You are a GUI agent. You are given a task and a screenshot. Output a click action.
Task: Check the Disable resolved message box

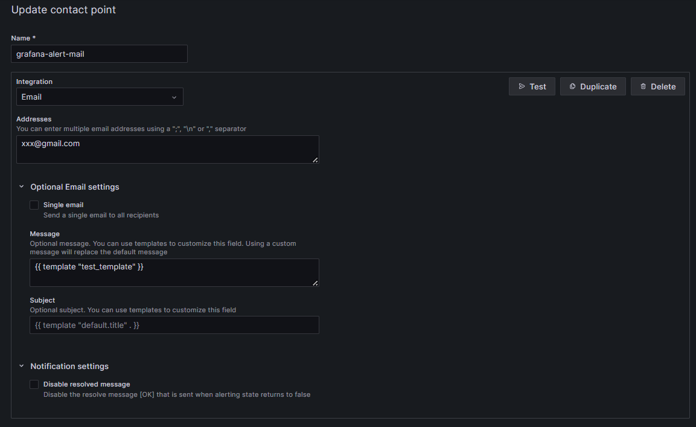click(x=34, y=384)
